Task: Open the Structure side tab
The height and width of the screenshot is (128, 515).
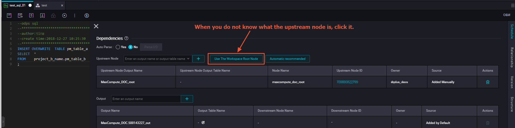Action: (512, 104)
